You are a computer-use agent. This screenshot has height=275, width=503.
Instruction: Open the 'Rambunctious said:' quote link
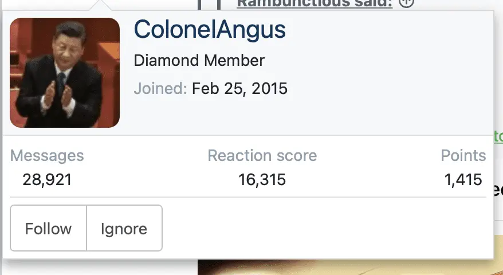(315, 4)
